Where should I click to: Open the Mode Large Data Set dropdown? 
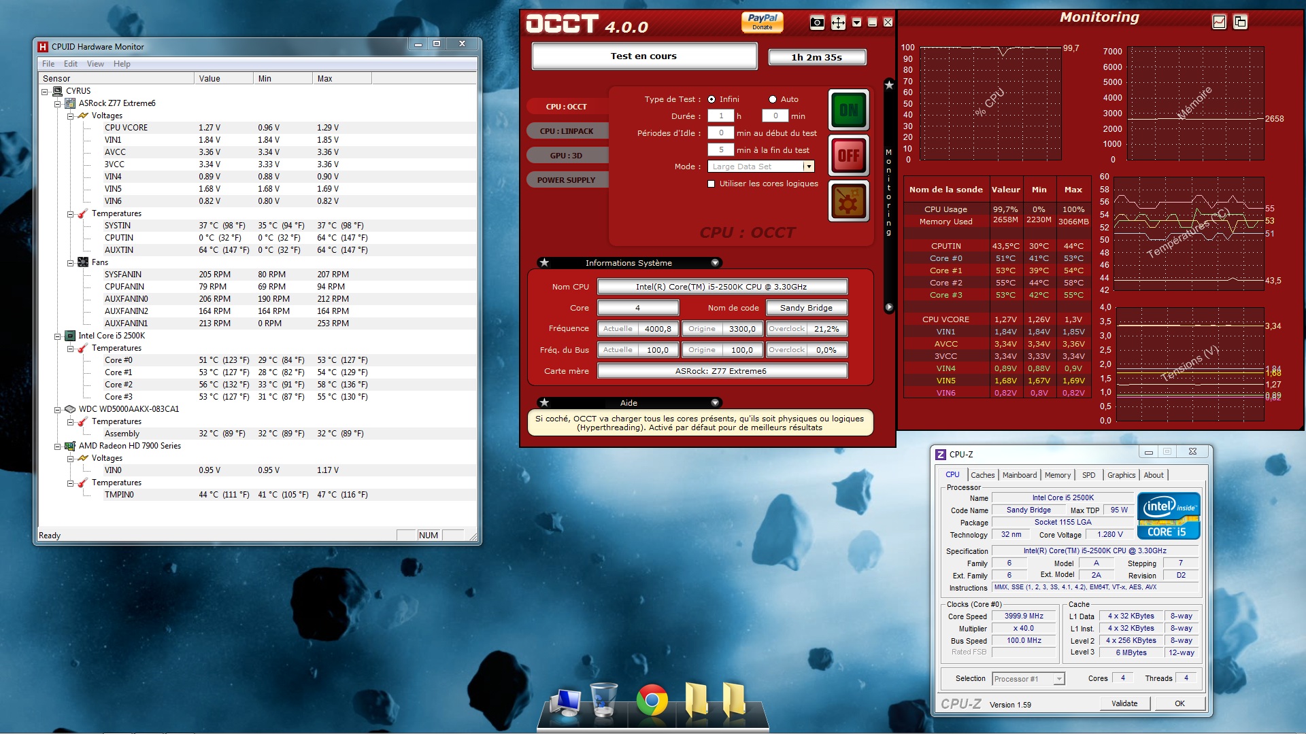coord(808,167)
